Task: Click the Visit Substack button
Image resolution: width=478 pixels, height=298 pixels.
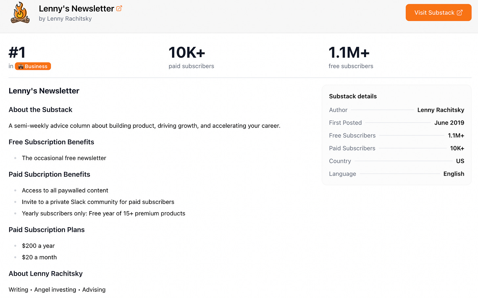Action: click(x=438, y=12)
